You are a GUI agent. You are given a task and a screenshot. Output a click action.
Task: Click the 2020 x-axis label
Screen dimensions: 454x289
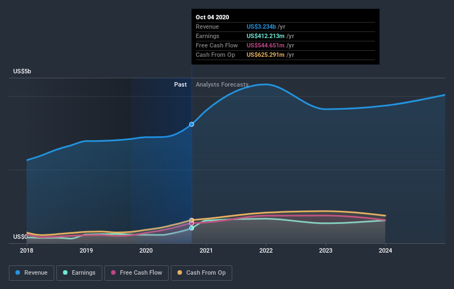click(146, 250)
